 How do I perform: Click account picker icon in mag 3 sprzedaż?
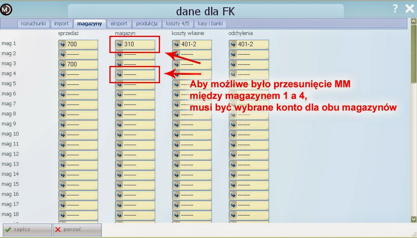click(x=62, y=64)
